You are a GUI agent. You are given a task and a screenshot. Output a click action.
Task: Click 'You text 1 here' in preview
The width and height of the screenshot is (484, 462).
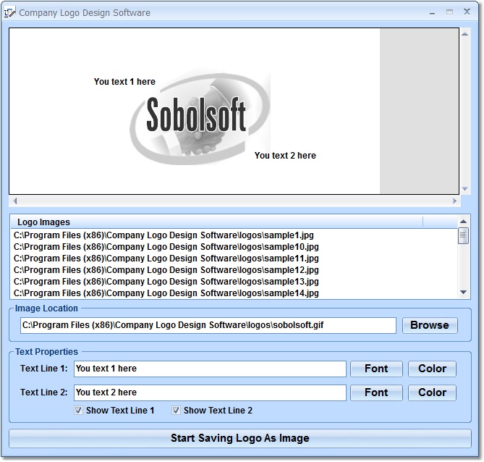click(124, 82)
